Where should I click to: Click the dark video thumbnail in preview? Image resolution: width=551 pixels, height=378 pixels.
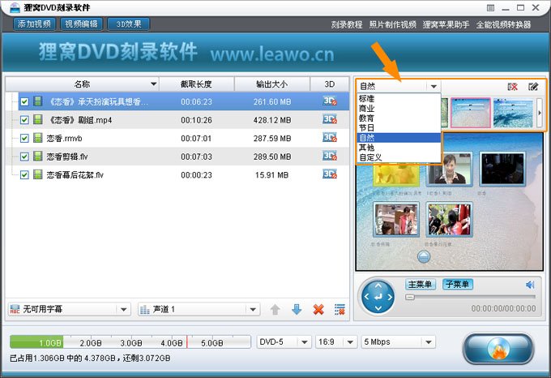click(x=502, y=170)
